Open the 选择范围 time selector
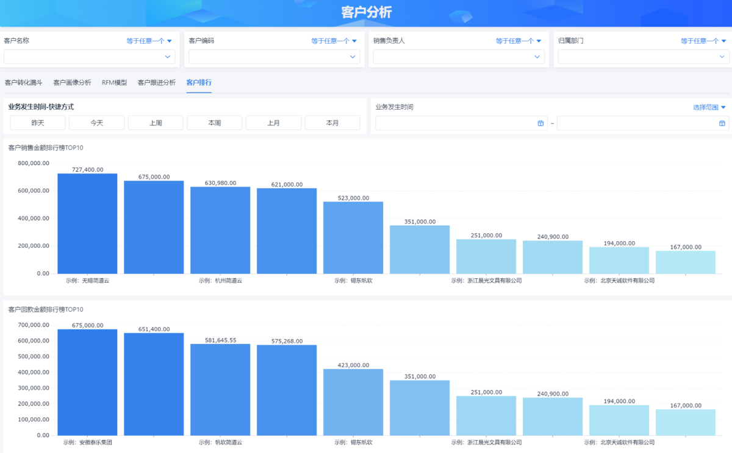732x453 pixels. [709, 107]
